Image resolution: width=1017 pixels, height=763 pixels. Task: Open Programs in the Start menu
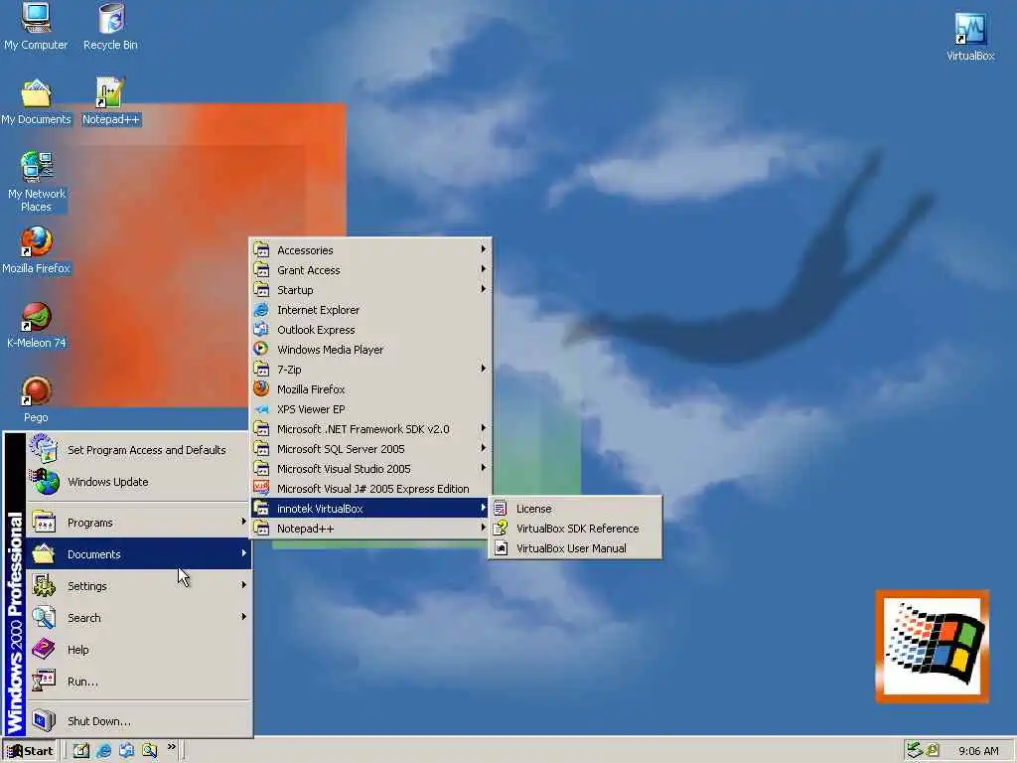coord(139,523)
